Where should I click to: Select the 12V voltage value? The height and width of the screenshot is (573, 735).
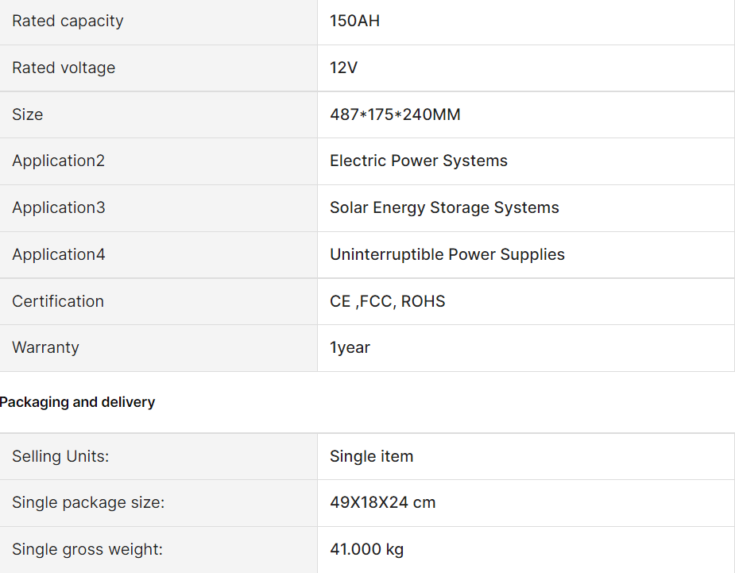344,68
